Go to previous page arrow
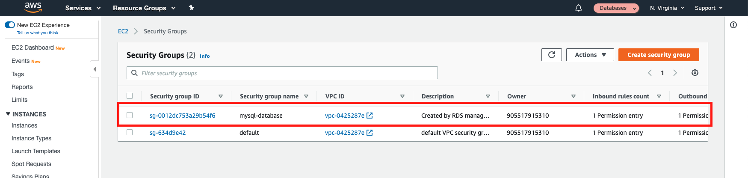 click(x=650, y=73)
